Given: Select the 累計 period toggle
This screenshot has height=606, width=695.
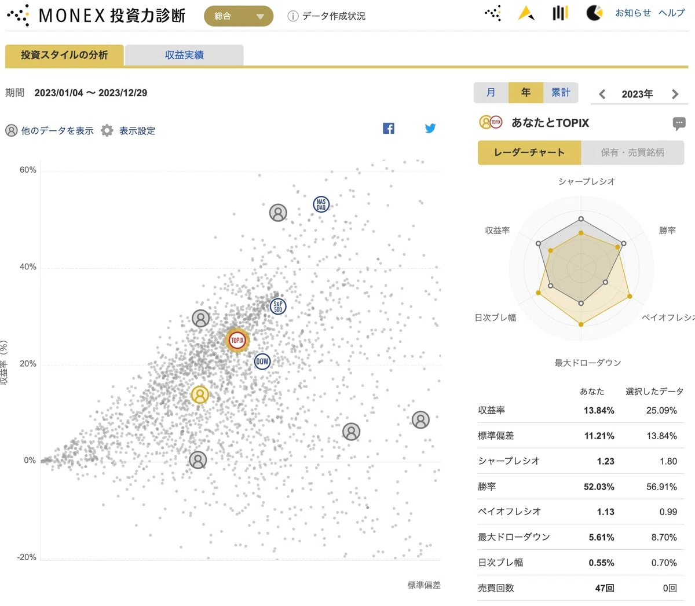Looking at the screenshot, I should [561, 93].
